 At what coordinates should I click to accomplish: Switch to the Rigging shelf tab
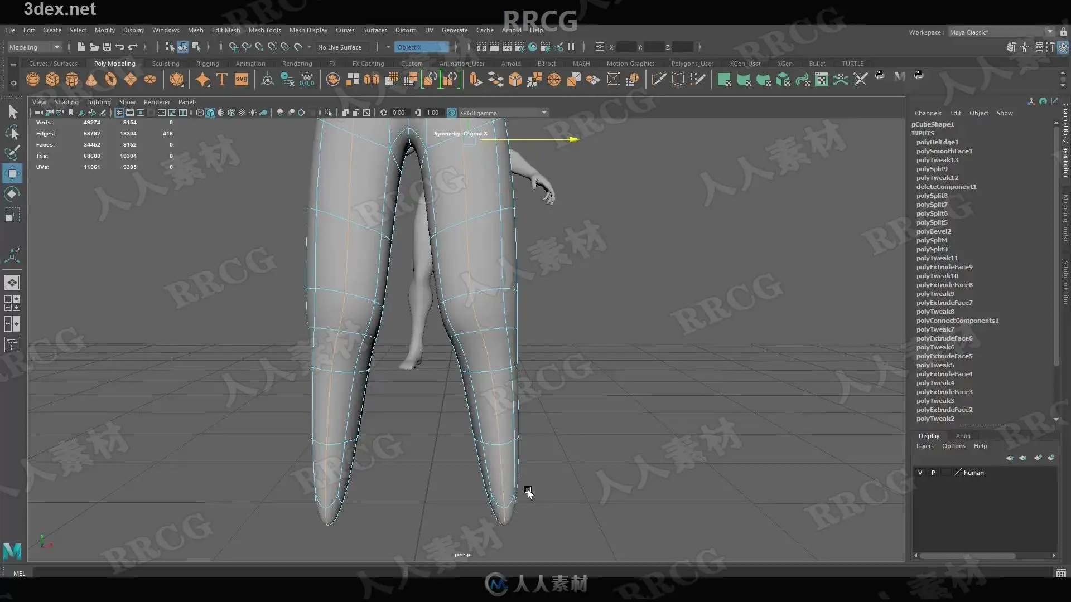click(208, 64)
